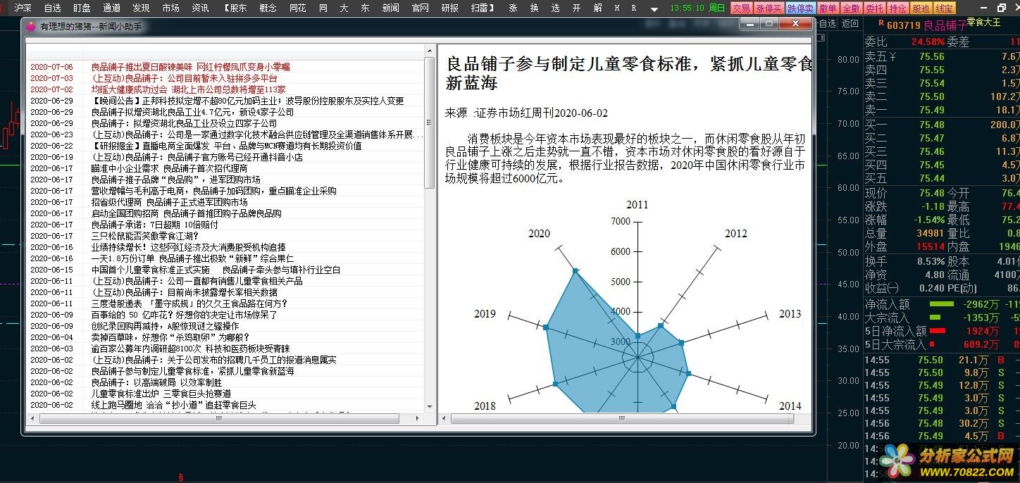The height and width of the screenshot is (483, 1020).
Task: Click the 涨停买 button
Action: tap(769, 8)
